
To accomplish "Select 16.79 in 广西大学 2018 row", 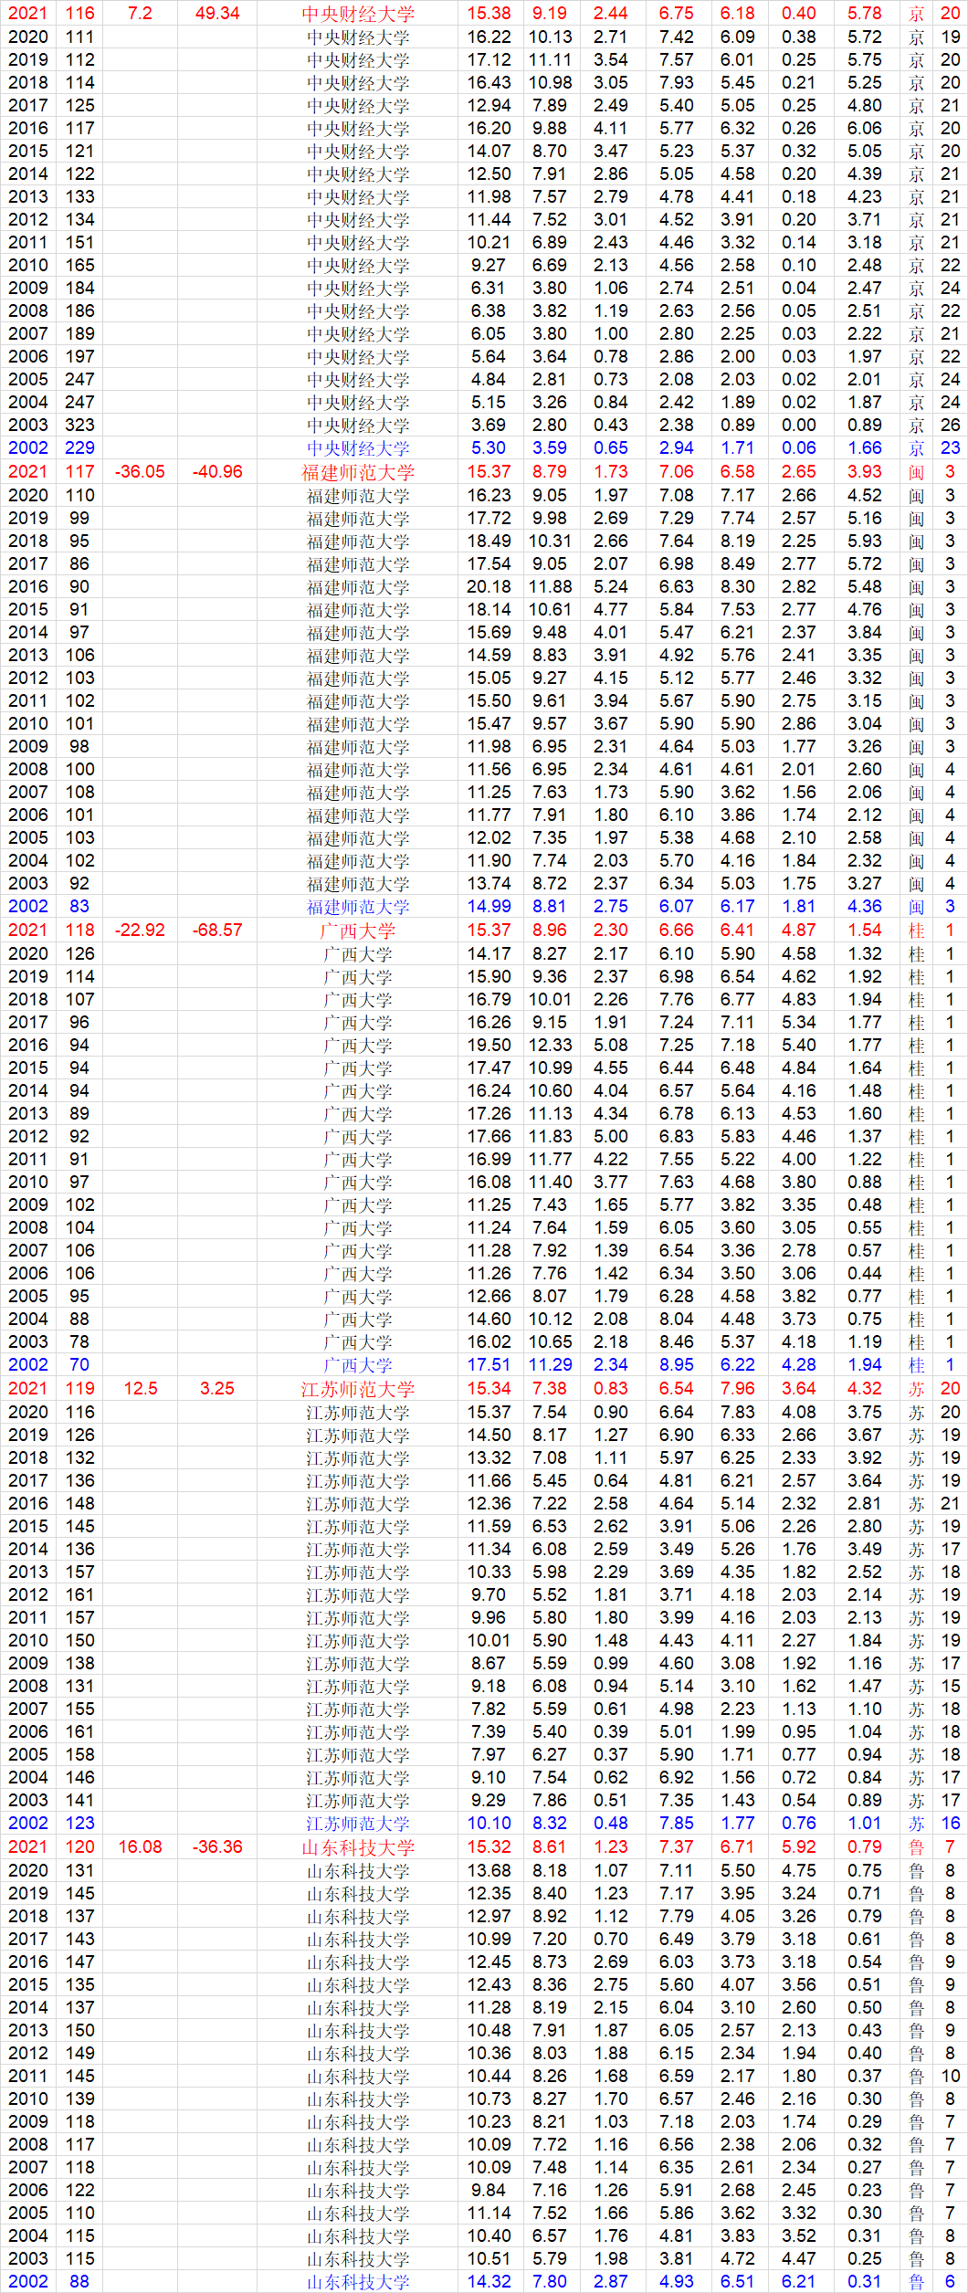I will tap(489, 1000).
